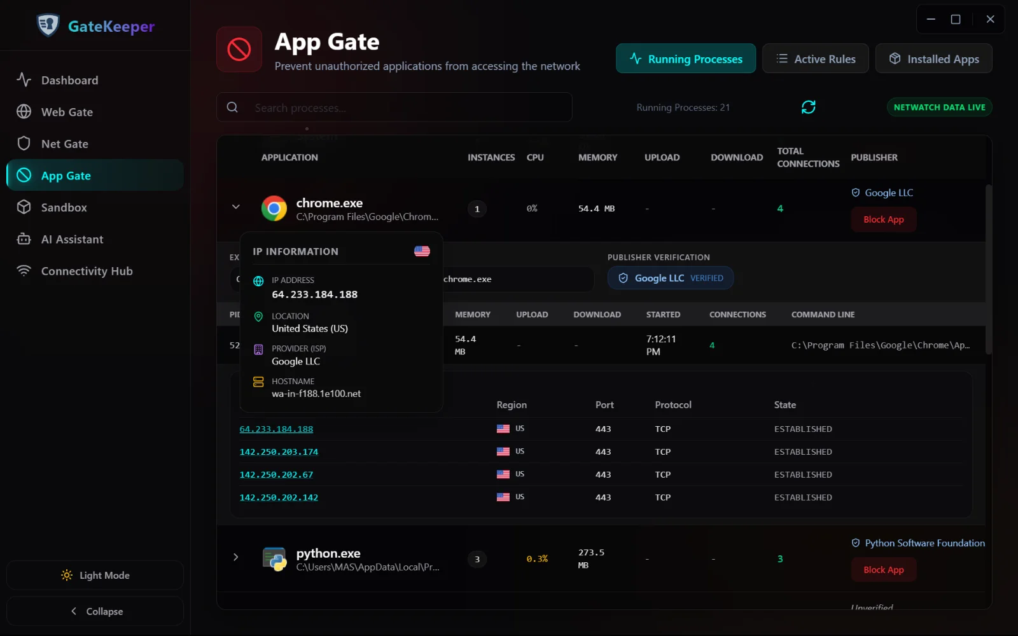
Task: Click the search magnifier icon
Action: coord(232,107)
